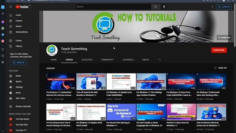Open YouTube Music link
The image size is (236, 133).
(22, 119)
